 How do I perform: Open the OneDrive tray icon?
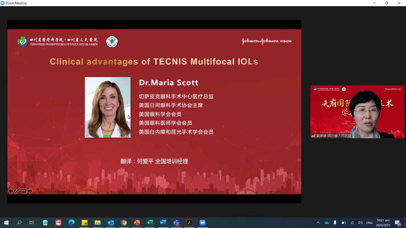click(326, 223)
